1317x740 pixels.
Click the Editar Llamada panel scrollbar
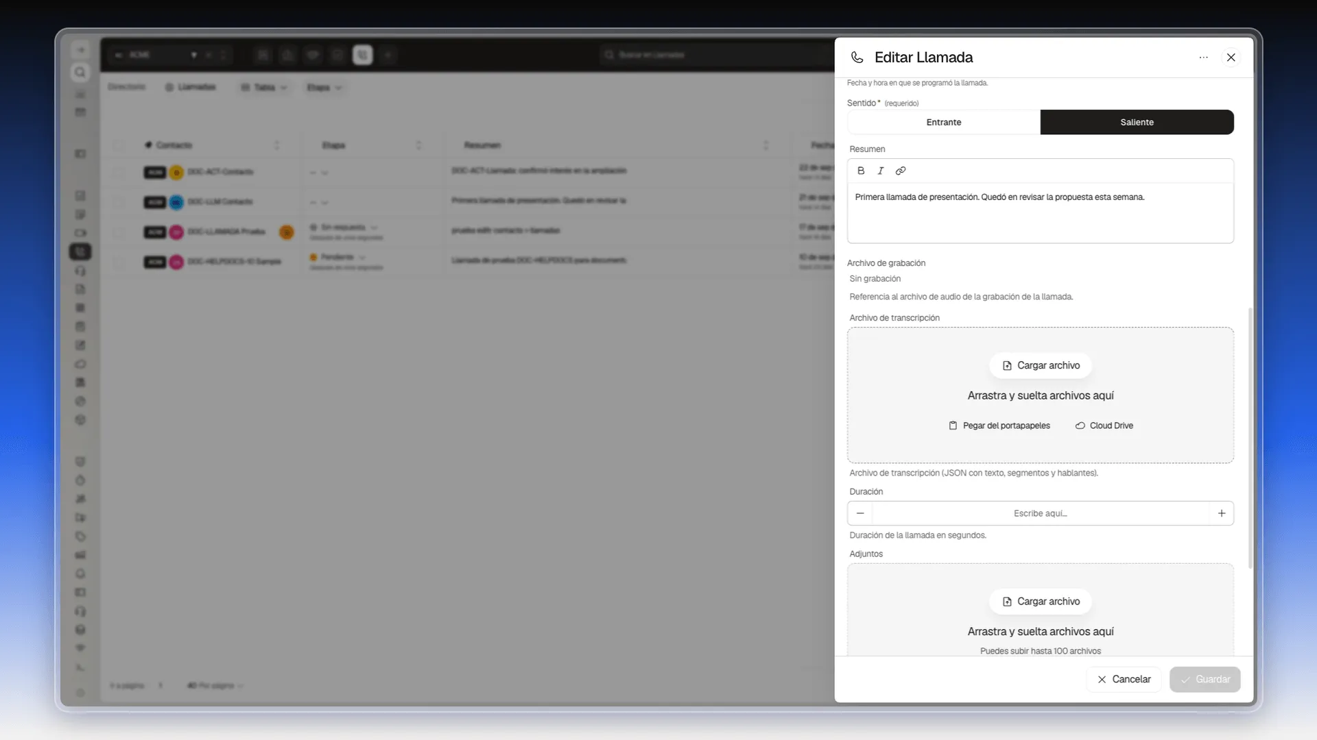[1250, 439]
